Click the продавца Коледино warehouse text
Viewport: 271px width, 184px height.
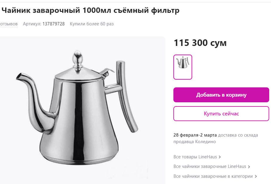(195, 142)
